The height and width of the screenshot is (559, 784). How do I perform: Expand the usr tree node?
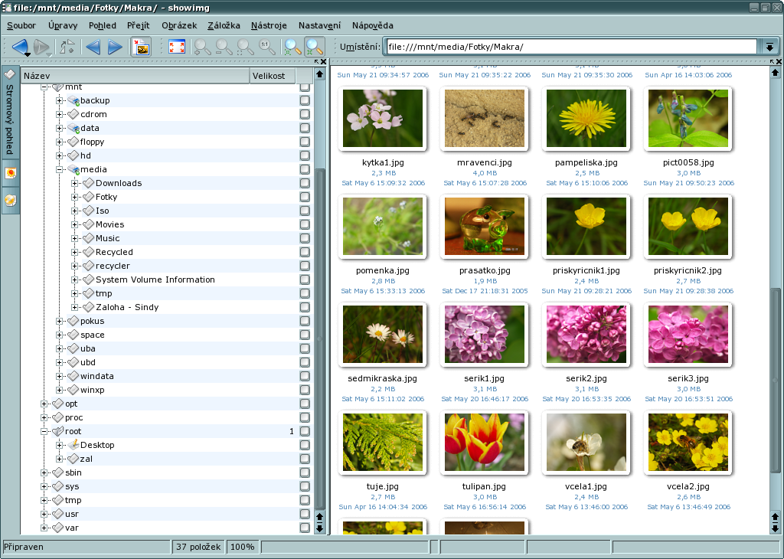coord(44,514)
